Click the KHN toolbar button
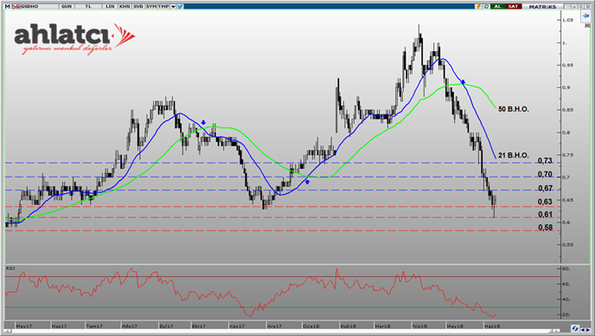The image size is (595, 336). [125, 6]
